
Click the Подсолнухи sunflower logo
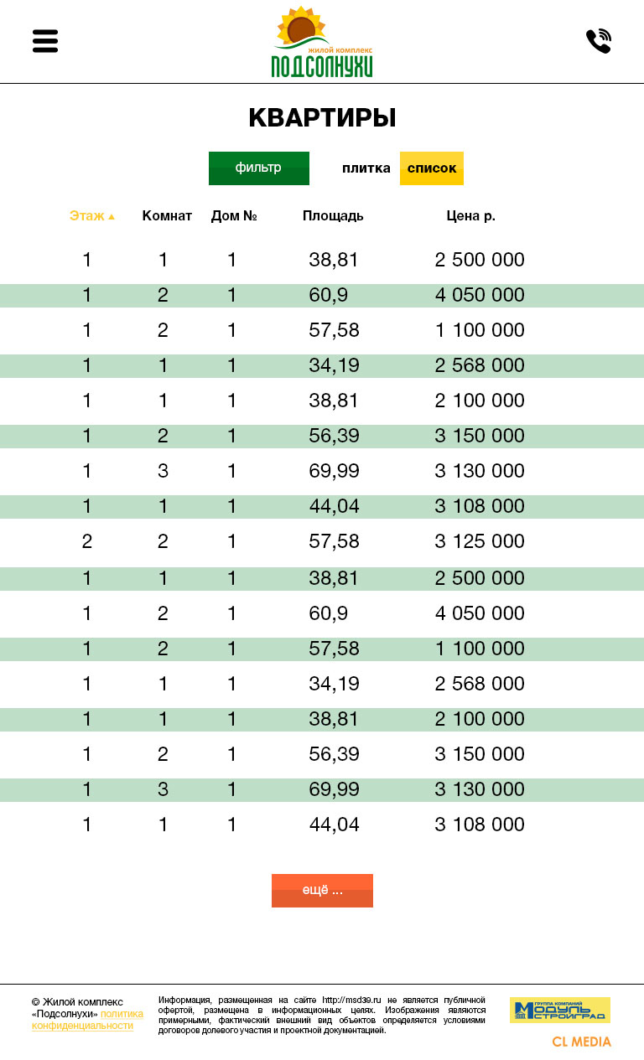[x=322, y=42]
